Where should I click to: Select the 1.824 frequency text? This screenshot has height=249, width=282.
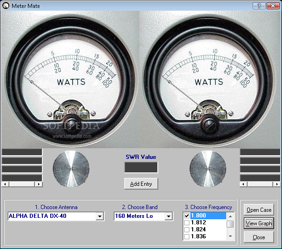(x=198, y=229)
